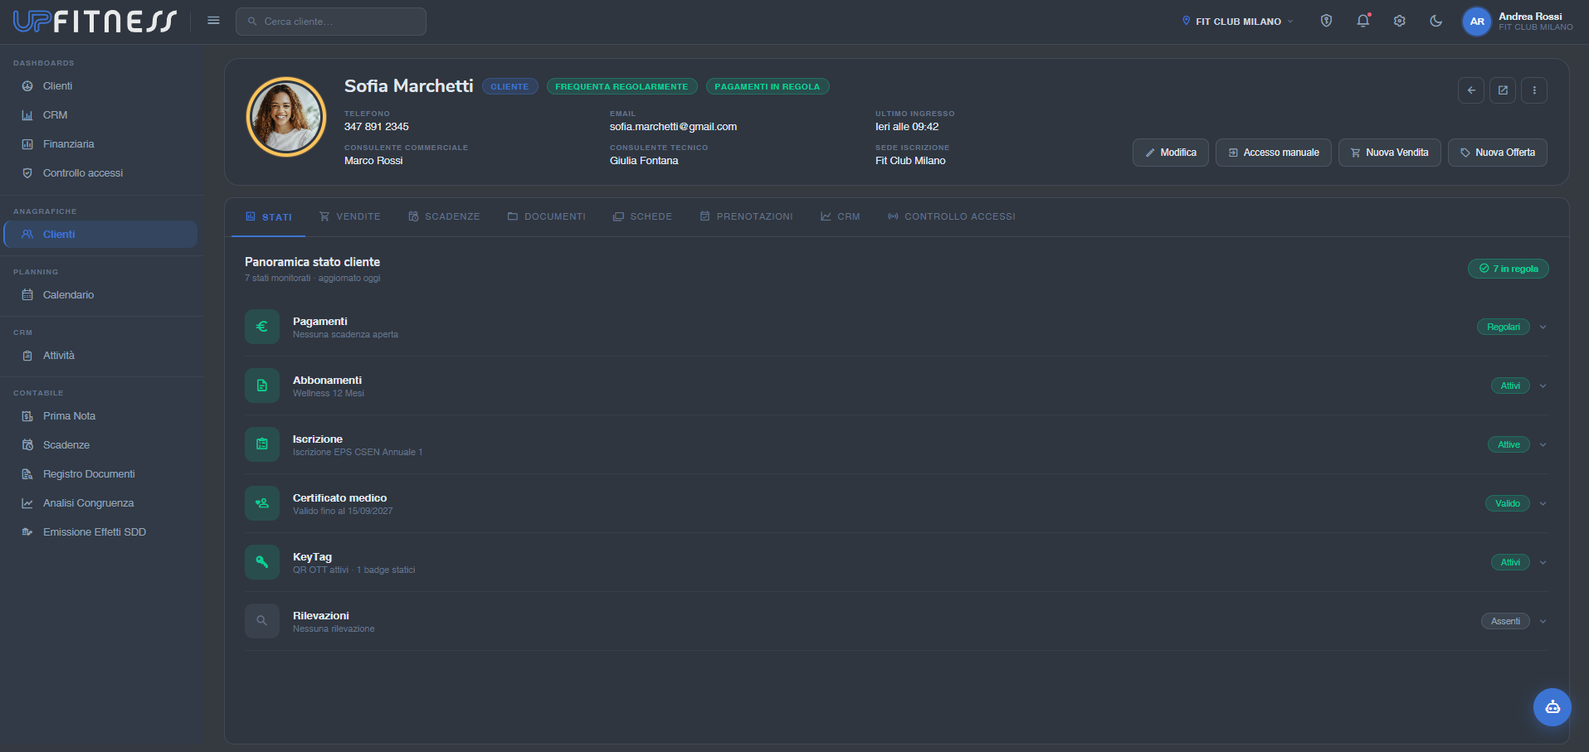The width and height of the screenshot is (1589, 752).
Task: Click the PAGAMENTI IN REGOLA badge
Action: (x=767, y=86)
